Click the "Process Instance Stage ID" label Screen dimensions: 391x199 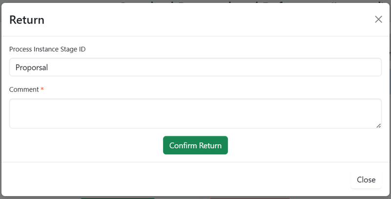pos(47,49)
